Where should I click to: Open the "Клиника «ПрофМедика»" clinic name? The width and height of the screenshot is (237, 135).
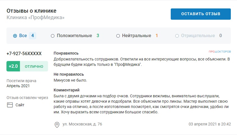(x=36, y=17)
